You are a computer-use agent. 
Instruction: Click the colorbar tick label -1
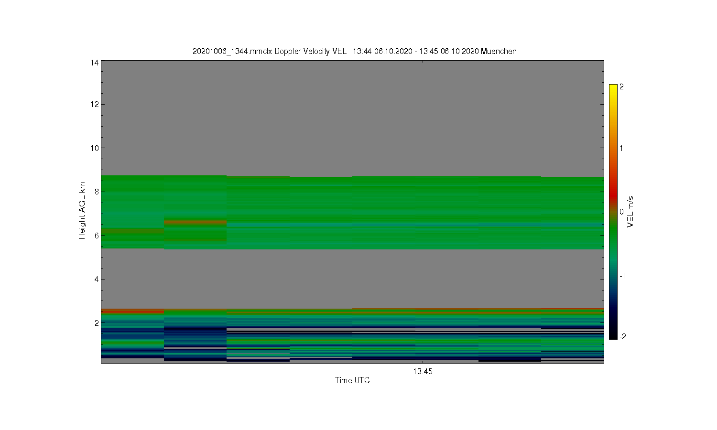pos(622,276)
